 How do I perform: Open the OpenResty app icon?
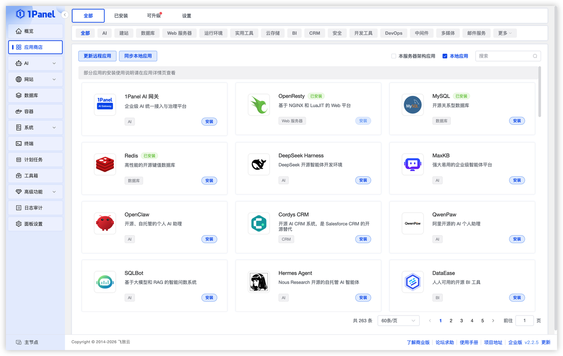coord(259,105)
